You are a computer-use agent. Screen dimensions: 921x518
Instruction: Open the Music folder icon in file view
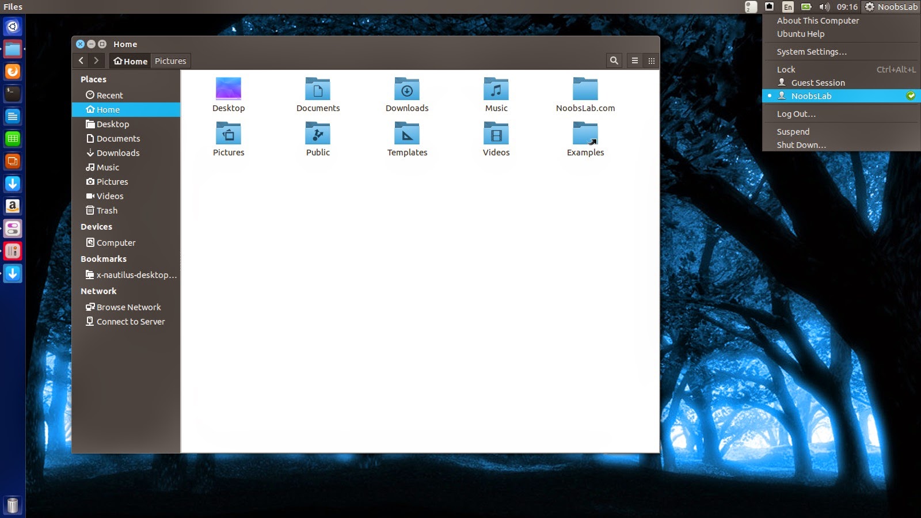[496, 89]
